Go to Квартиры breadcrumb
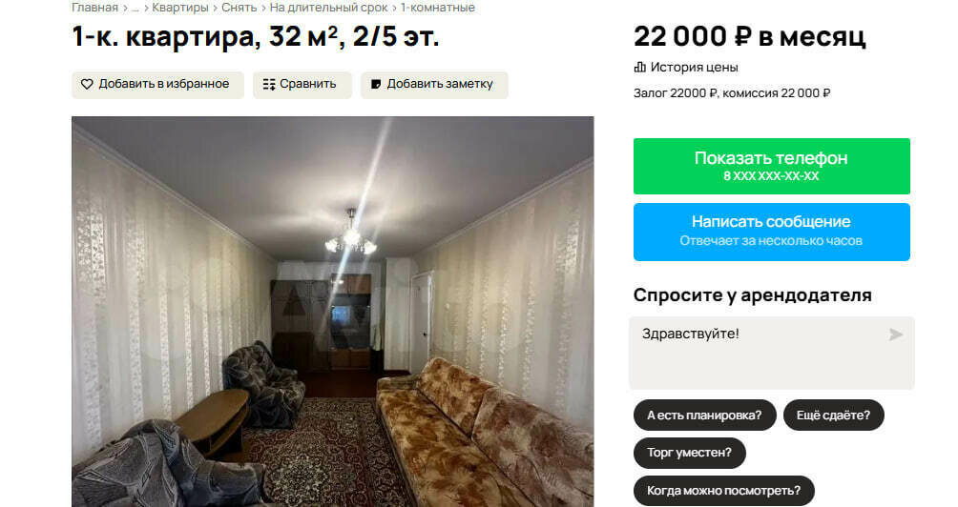The height and width of the screenshot is (507, 958). (180, 8)
